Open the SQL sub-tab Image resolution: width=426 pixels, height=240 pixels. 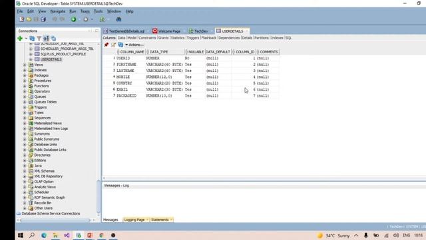(x=288, y=38)
